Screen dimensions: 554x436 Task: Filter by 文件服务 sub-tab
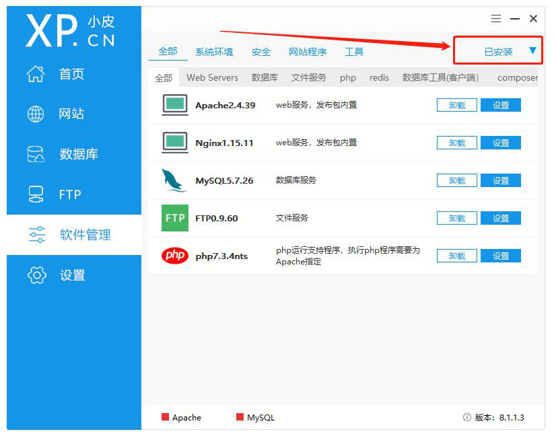tap(308, 77)
